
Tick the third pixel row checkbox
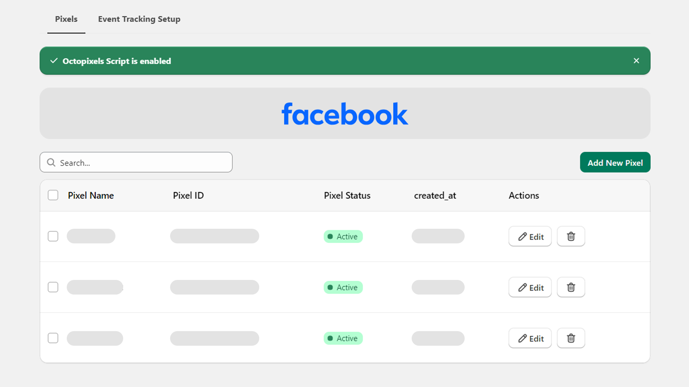[x=53, y=338]
